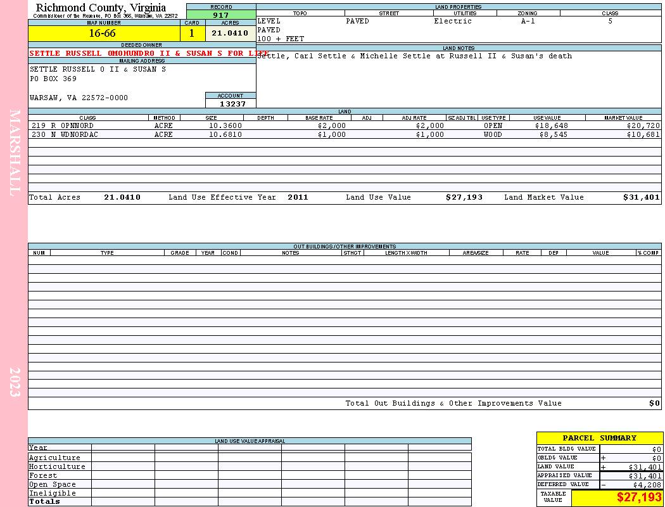Viewport: 665px width, 507px height.
Task: Click Land Market Value $31,401 total
Action: [641, 197]
